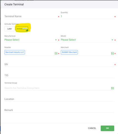This screenshot has width=118, height=134.
Task: Click the Terminal Group search field
Action: pyautogui.click(x=57, y=88)
